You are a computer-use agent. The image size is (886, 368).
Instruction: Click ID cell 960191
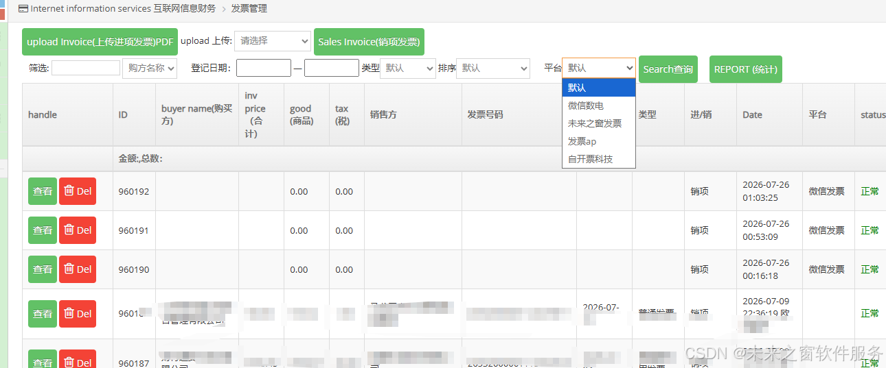click(x=134, y=230)
